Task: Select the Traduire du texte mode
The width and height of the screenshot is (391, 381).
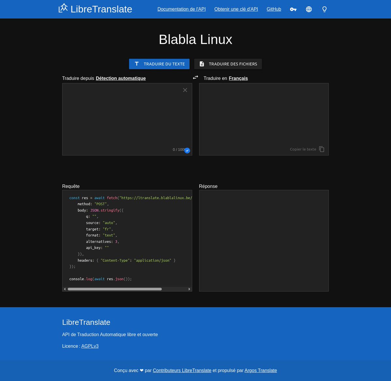Action: (159, 64)
